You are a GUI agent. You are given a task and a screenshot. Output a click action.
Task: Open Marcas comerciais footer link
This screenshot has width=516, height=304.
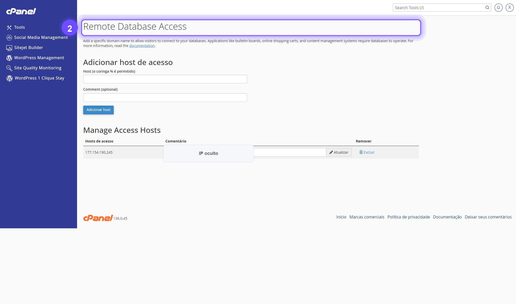[367, 217]
